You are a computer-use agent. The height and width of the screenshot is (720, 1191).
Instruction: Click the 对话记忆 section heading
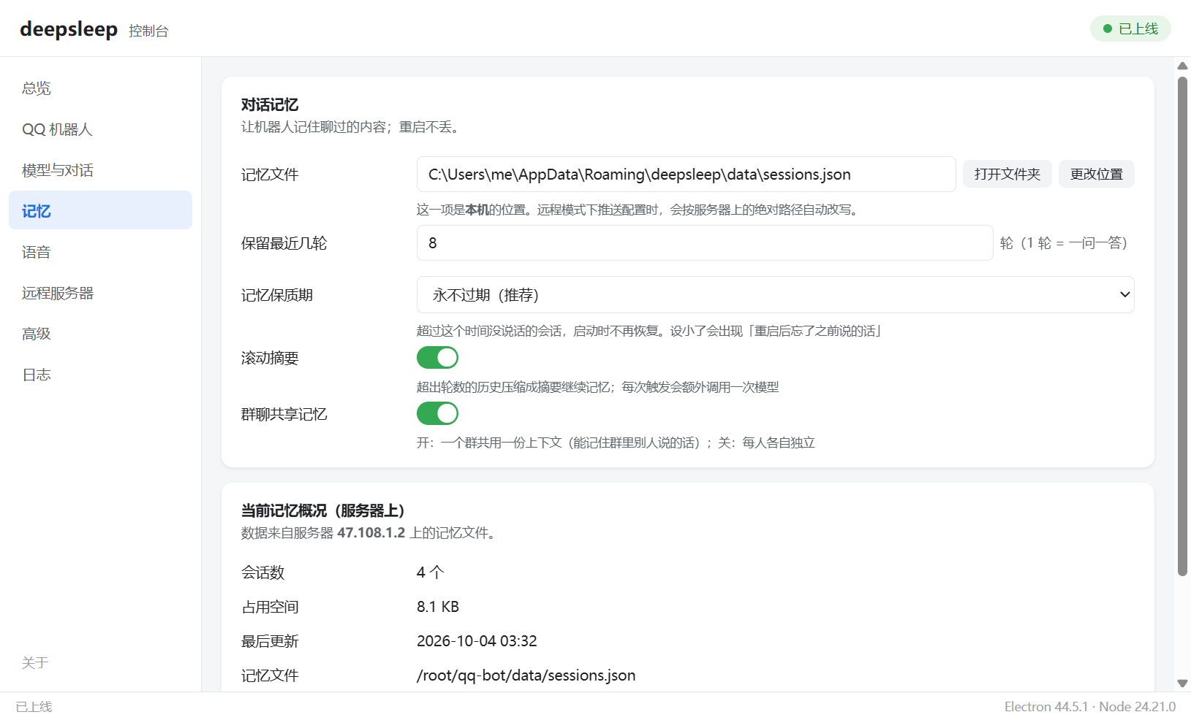click(270, 104)
